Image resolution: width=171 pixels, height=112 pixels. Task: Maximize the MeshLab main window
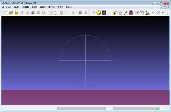pos(161,3)
